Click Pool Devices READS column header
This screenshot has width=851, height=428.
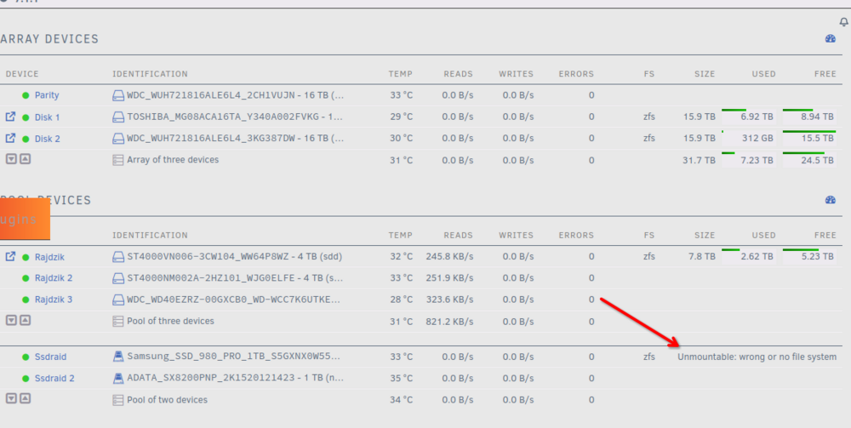(458, 236)
